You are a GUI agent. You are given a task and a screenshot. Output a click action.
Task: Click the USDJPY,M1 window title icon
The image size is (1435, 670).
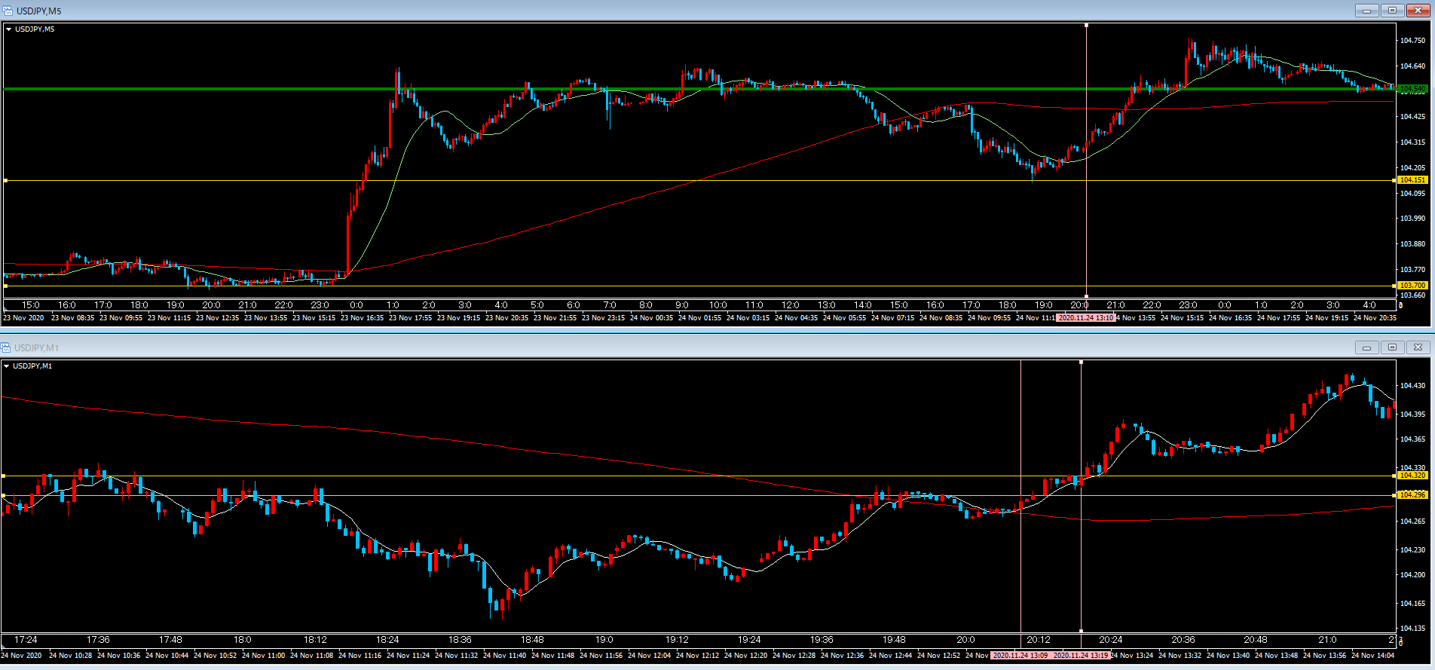(x=6, y=347)
